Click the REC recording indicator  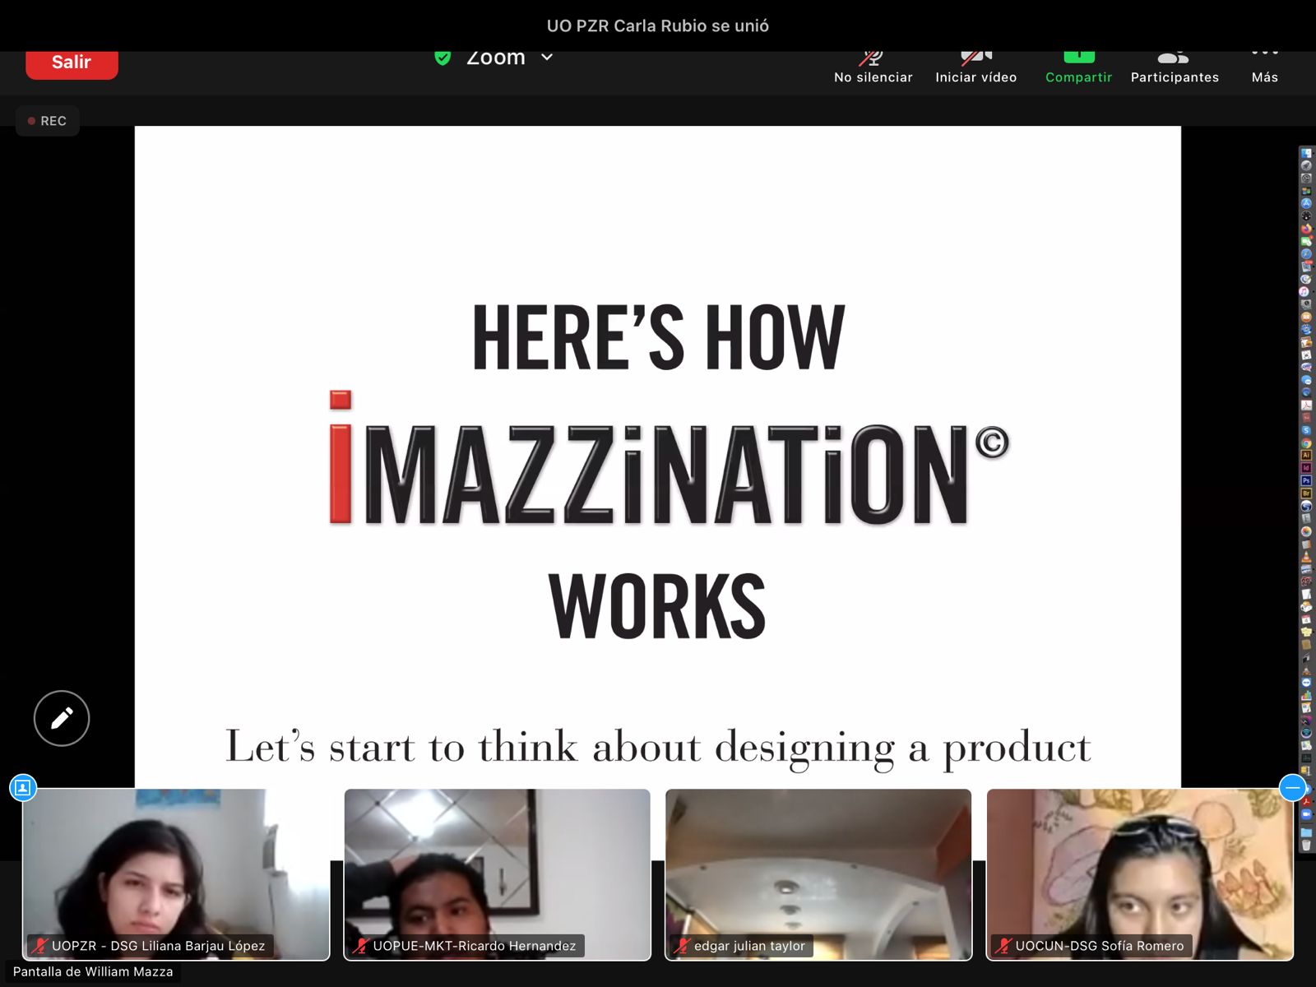click(48, 121)
